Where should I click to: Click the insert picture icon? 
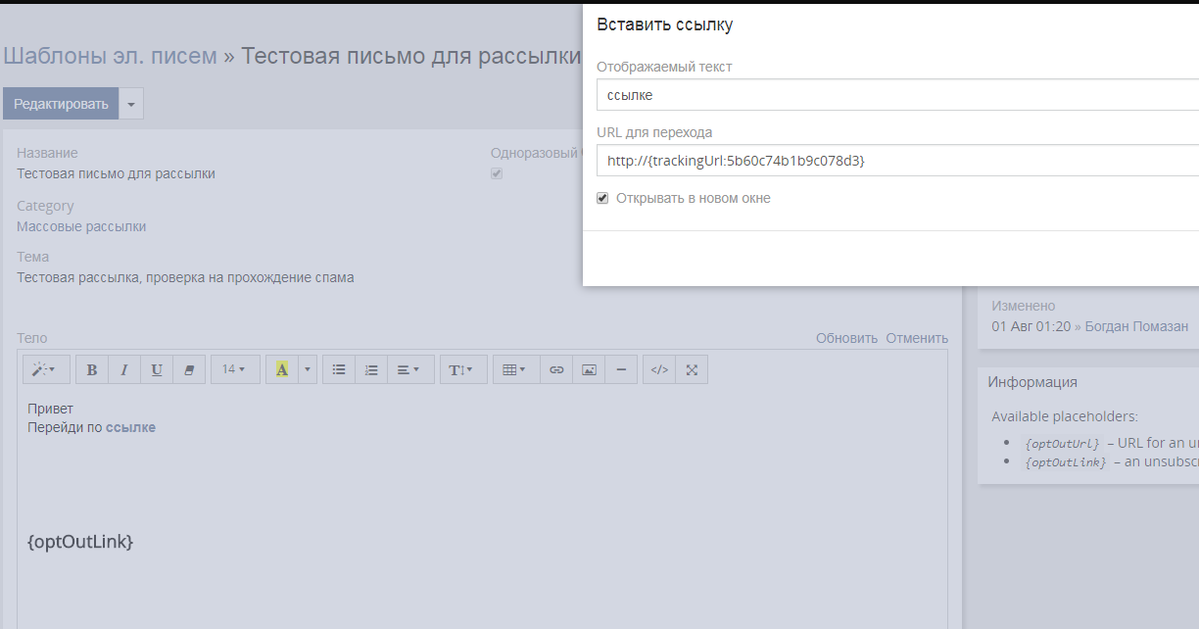pos(589,369)
